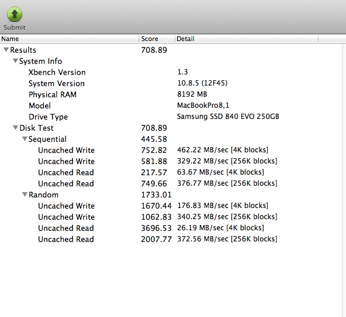This screenshot has height=317, width=346.
Task: Collapse the Disk Test section
Action: 15,128
